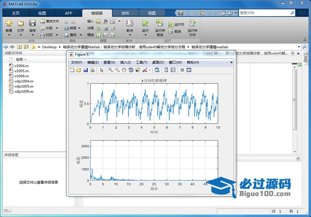Open Tools (工具) menu in Figure 1
This screenshot has width=311, height=217.
pos(141,62)
